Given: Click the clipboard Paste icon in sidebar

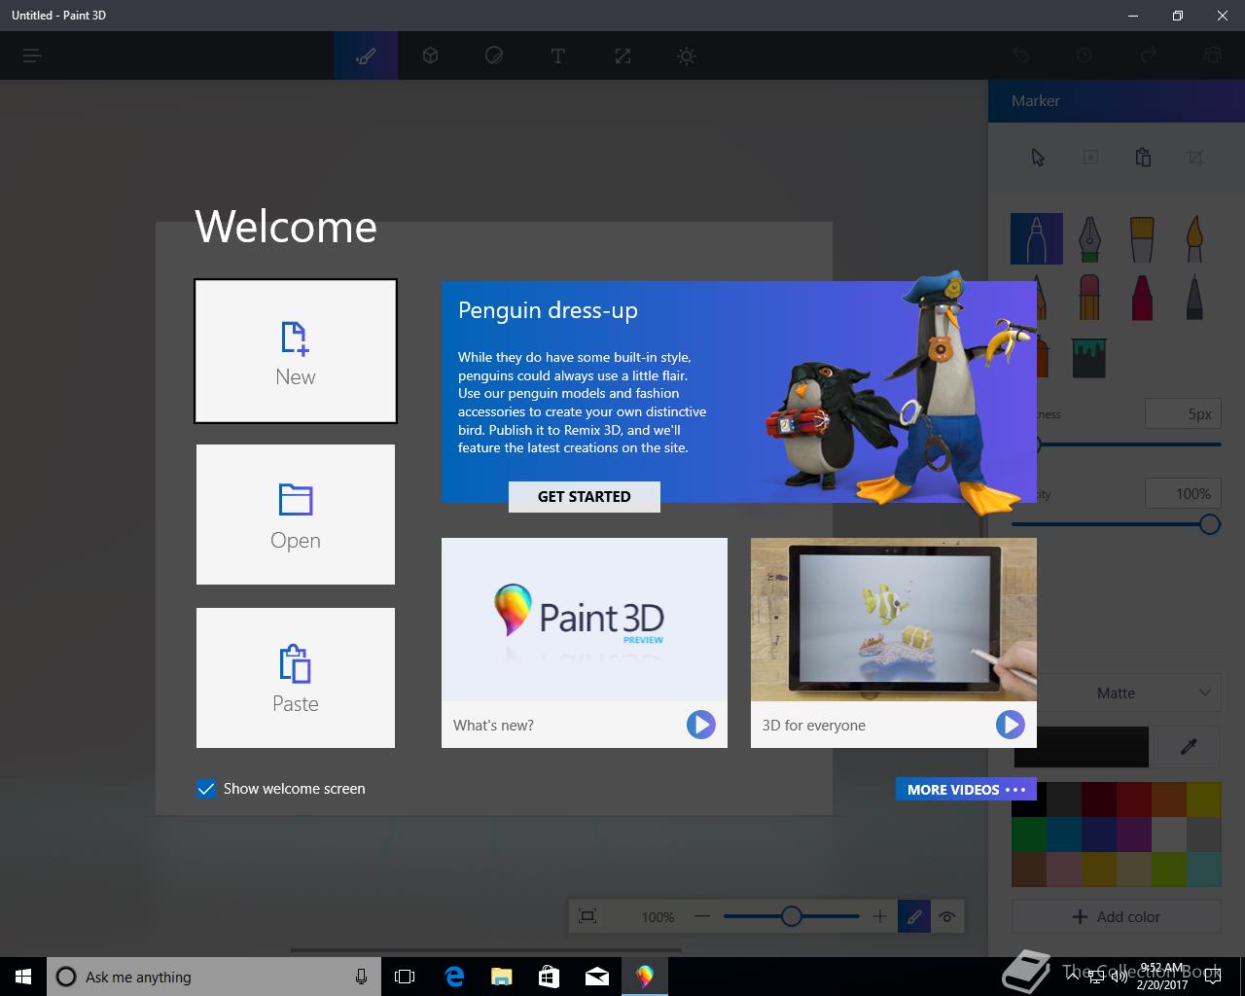Looking at the screenshot, I should click(x=1143, y=158).
